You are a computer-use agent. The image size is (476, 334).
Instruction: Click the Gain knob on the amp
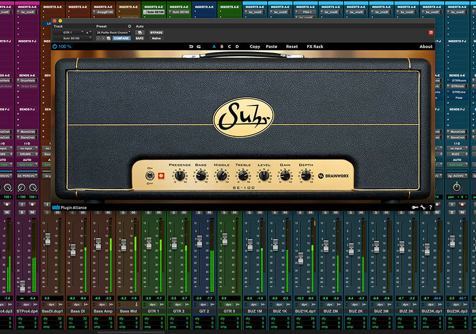(x=285, y=175)
